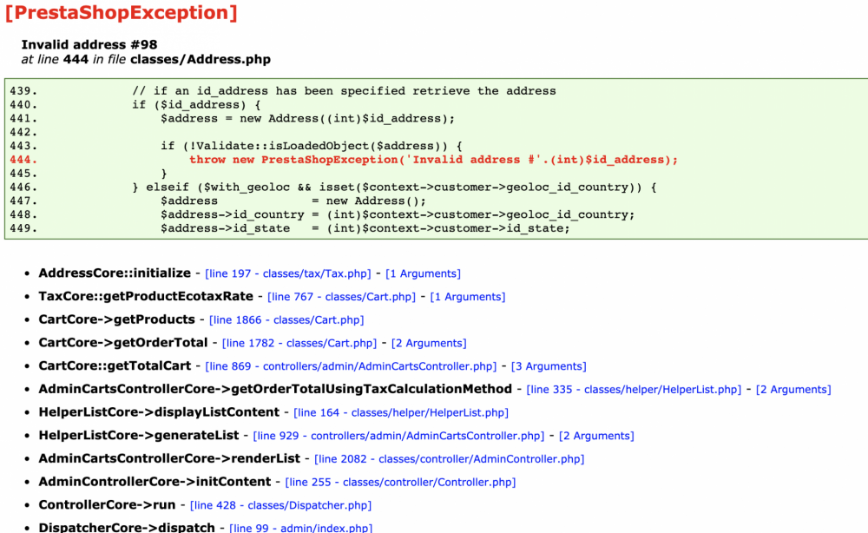This screenshot has width=868, height=533.
Task: Show 2 Arguments for CartCore->getOrderTotal
Action: coord(428,342)
